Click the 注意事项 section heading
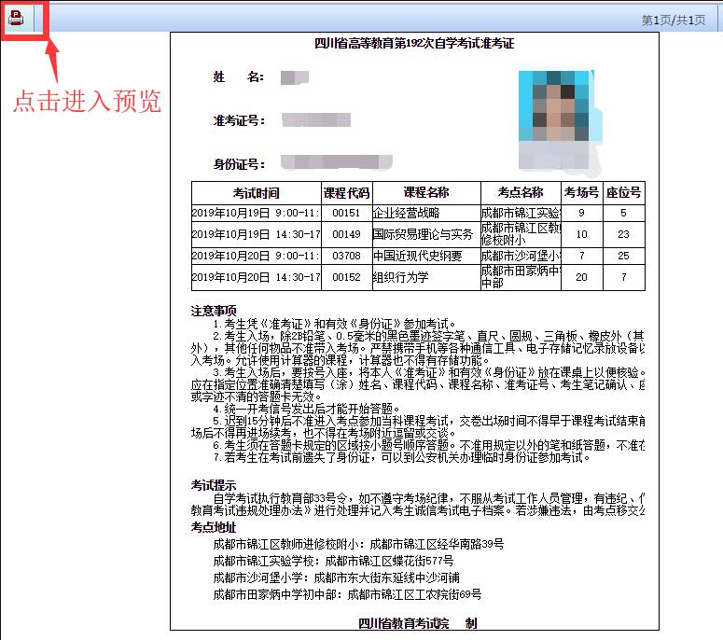Screen dimensions: 723x640 coord(214,311)
